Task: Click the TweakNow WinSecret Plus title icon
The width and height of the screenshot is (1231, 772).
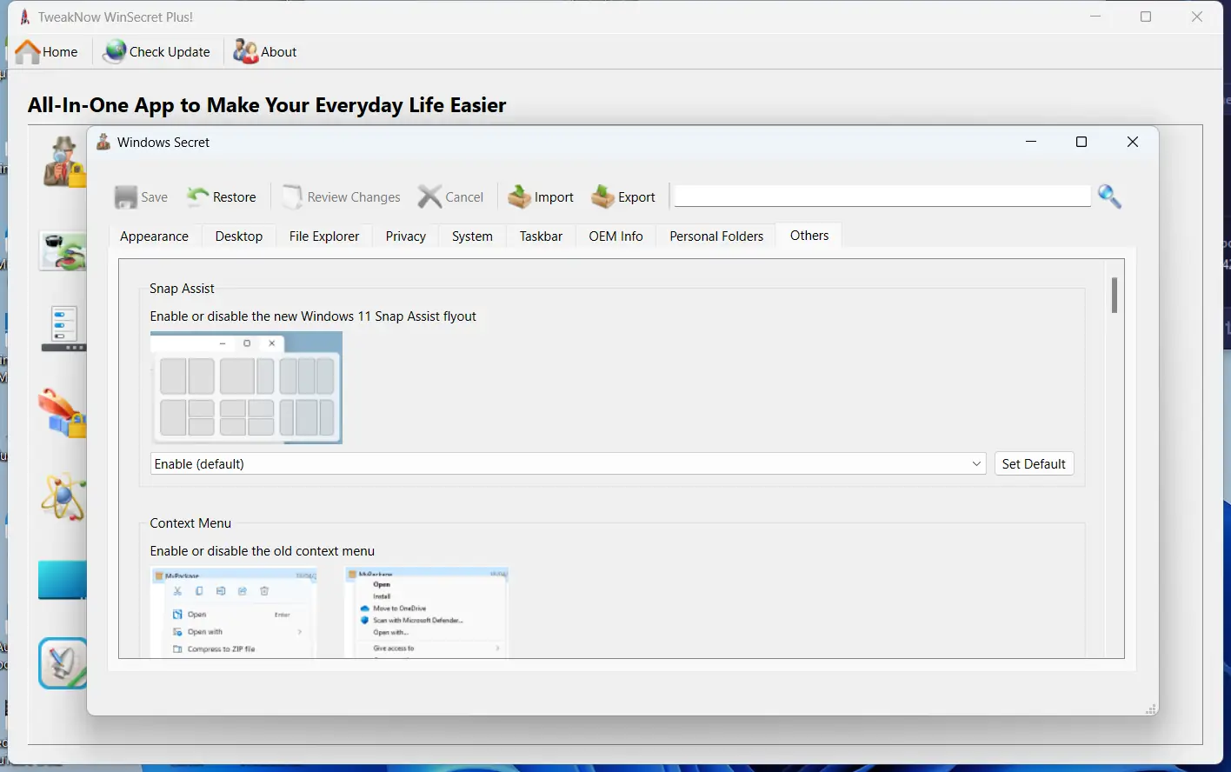Action: point(25,17)
